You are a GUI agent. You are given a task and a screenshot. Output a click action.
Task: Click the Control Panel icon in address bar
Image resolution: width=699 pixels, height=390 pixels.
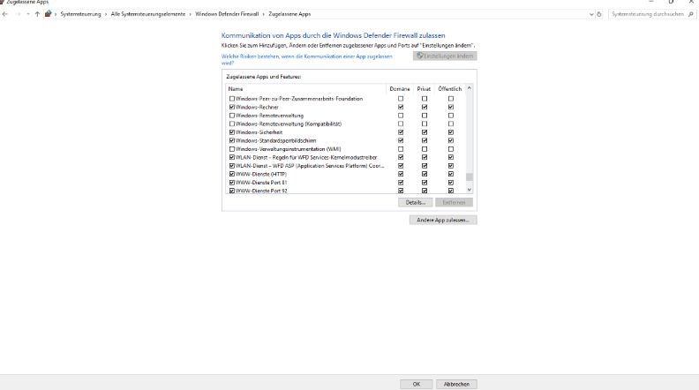tap(49, 14)
